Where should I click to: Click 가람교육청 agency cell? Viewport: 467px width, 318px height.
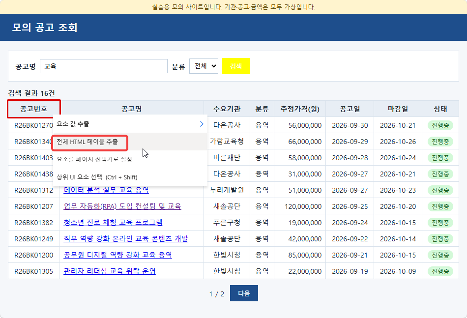click(x=227, y=142)
